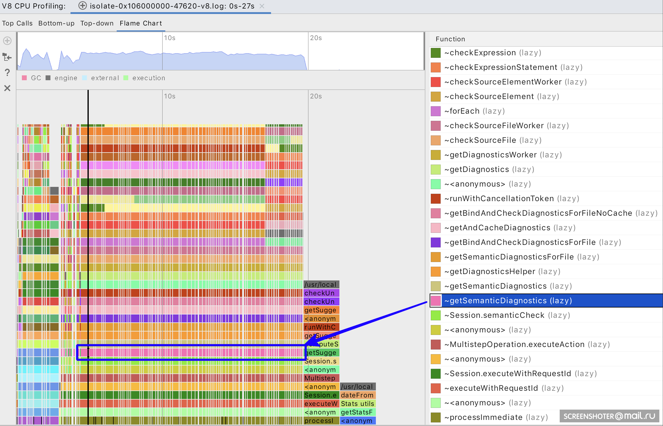This screenshot has width=663, height=426.
Task: Open help via question mark icon
Action: pyautogui.click(x=7, y=72)
